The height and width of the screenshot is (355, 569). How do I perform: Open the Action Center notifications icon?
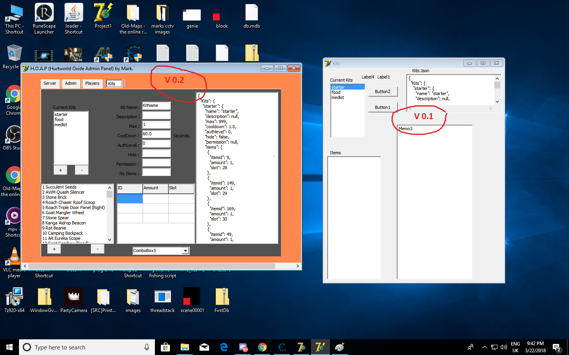point(557,348)
